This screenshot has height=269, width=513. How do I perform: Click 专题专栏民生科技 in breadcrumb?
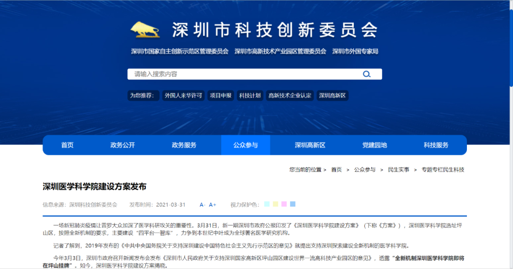pos(443,170)
